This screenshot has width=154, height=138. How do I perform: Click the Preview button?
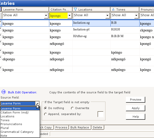click(x=135, y=100)
